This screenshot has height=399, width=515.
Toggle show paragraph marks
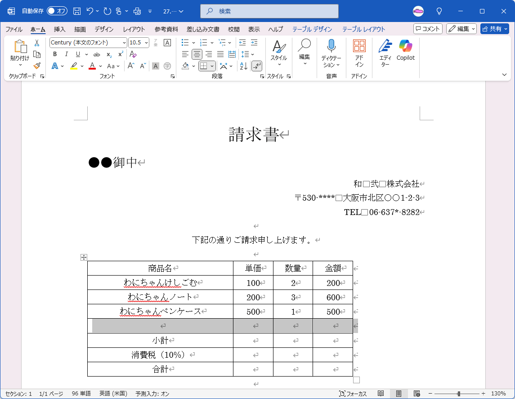pyautogui.click(x=257, y=66)
